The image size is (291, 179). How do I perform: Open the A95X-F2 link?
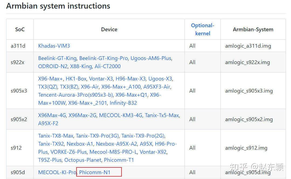48,123
